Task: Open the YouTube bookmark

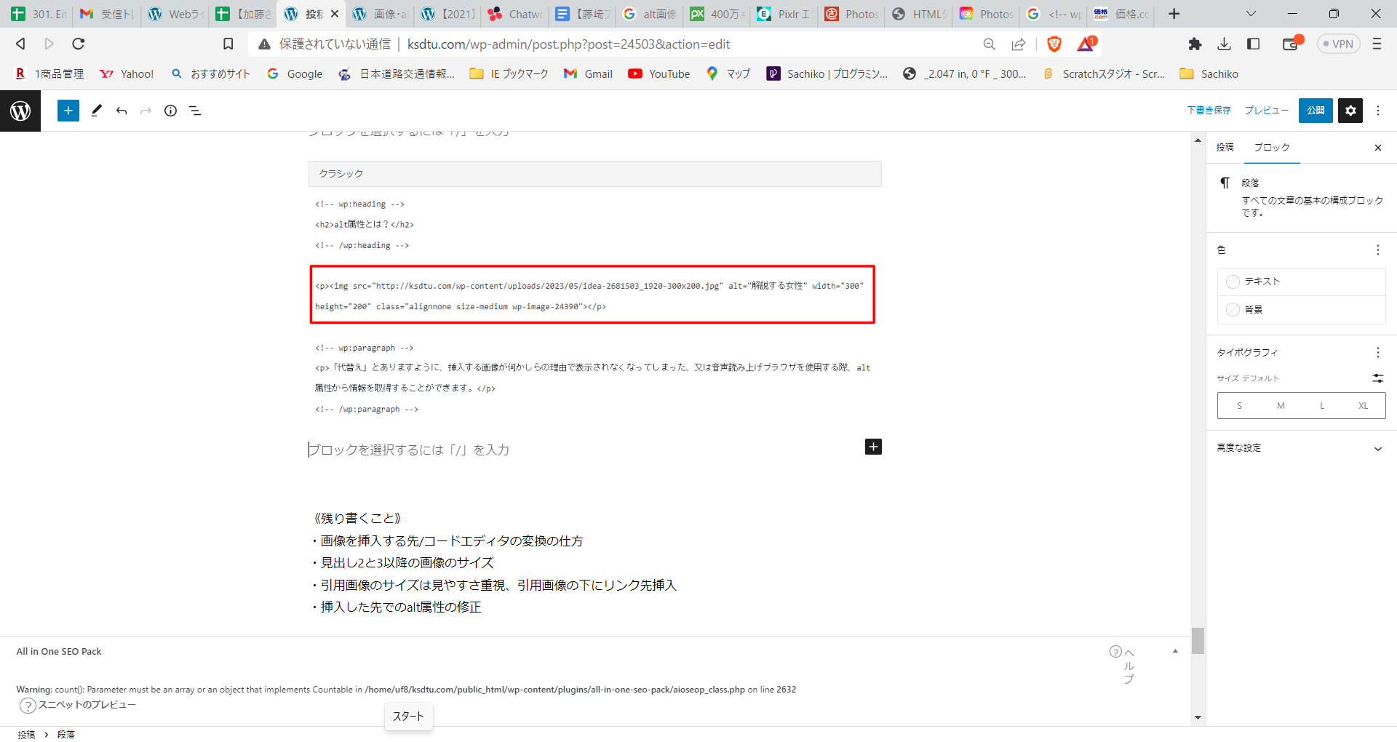Action: [x=659, y=74]
